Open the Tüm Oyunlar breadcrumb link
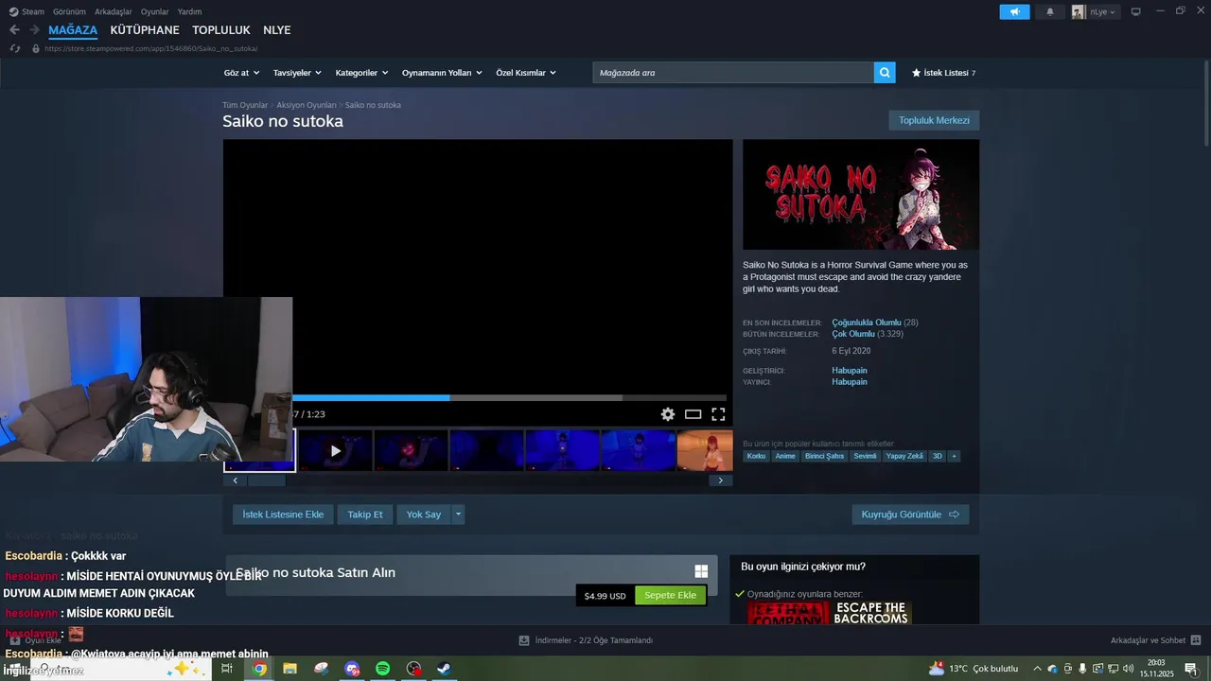This screenshot has width=1211, height=681. coord(245,105)
